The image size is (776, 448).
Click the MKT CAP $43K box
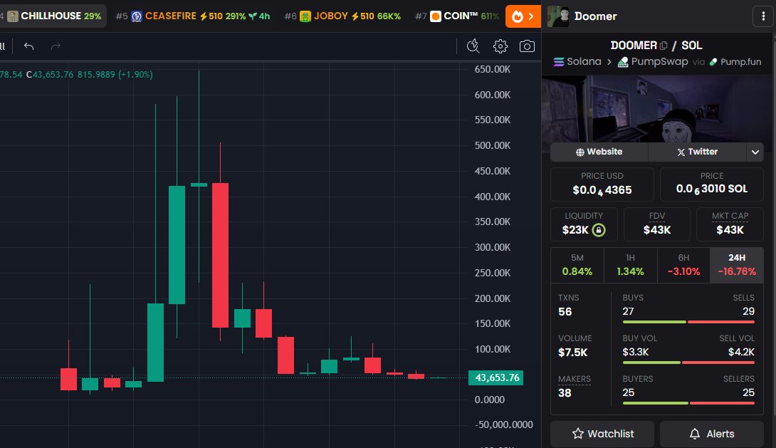click(730, 224)
